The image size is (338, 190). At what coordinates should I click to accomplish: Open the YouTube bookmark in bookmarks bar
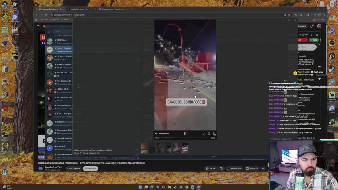click(x=55, y=20)
